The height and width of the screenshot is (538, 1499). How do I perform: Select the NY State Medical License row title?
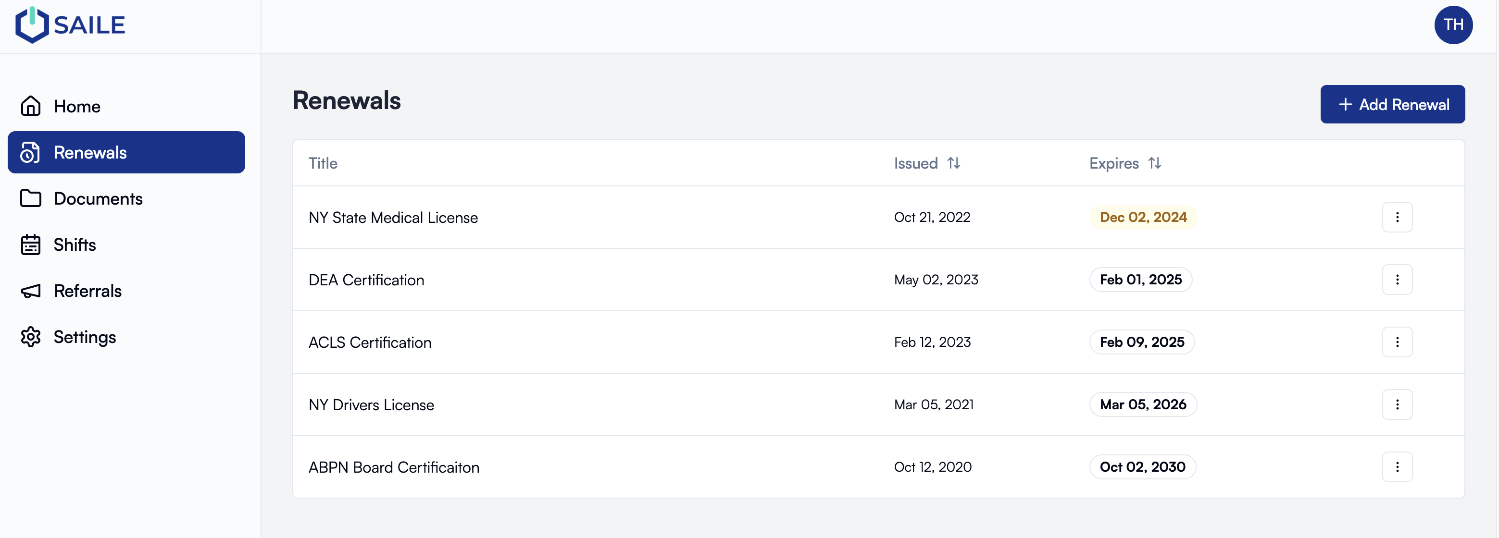point(393,218)
